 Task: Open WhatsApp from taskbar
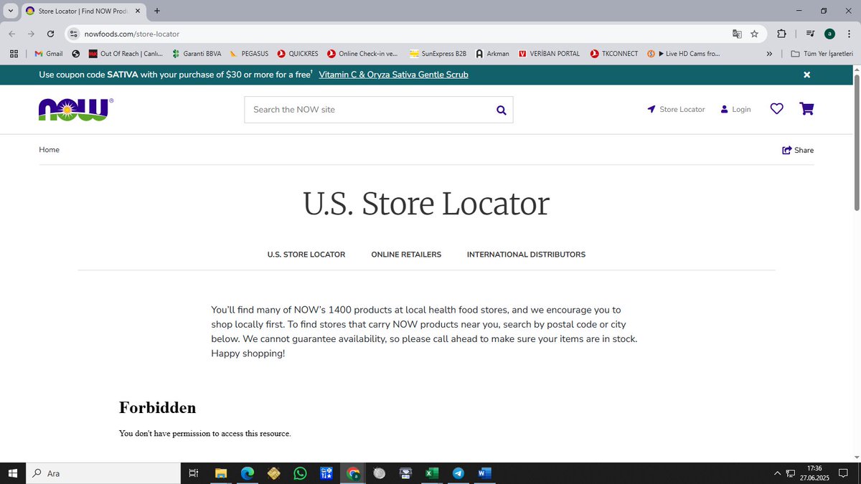[300, 473]
